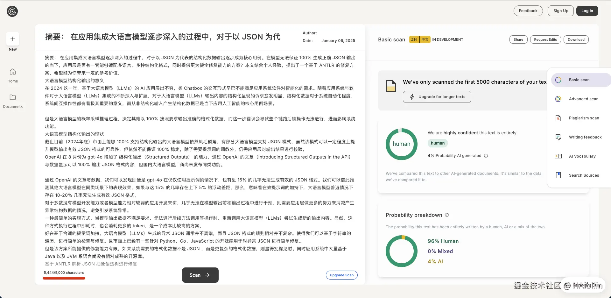This screenshot has width=611, height=298.
Task: Click the circular app logo top-left
Action: pyautogui.click(x=12, y=11)
